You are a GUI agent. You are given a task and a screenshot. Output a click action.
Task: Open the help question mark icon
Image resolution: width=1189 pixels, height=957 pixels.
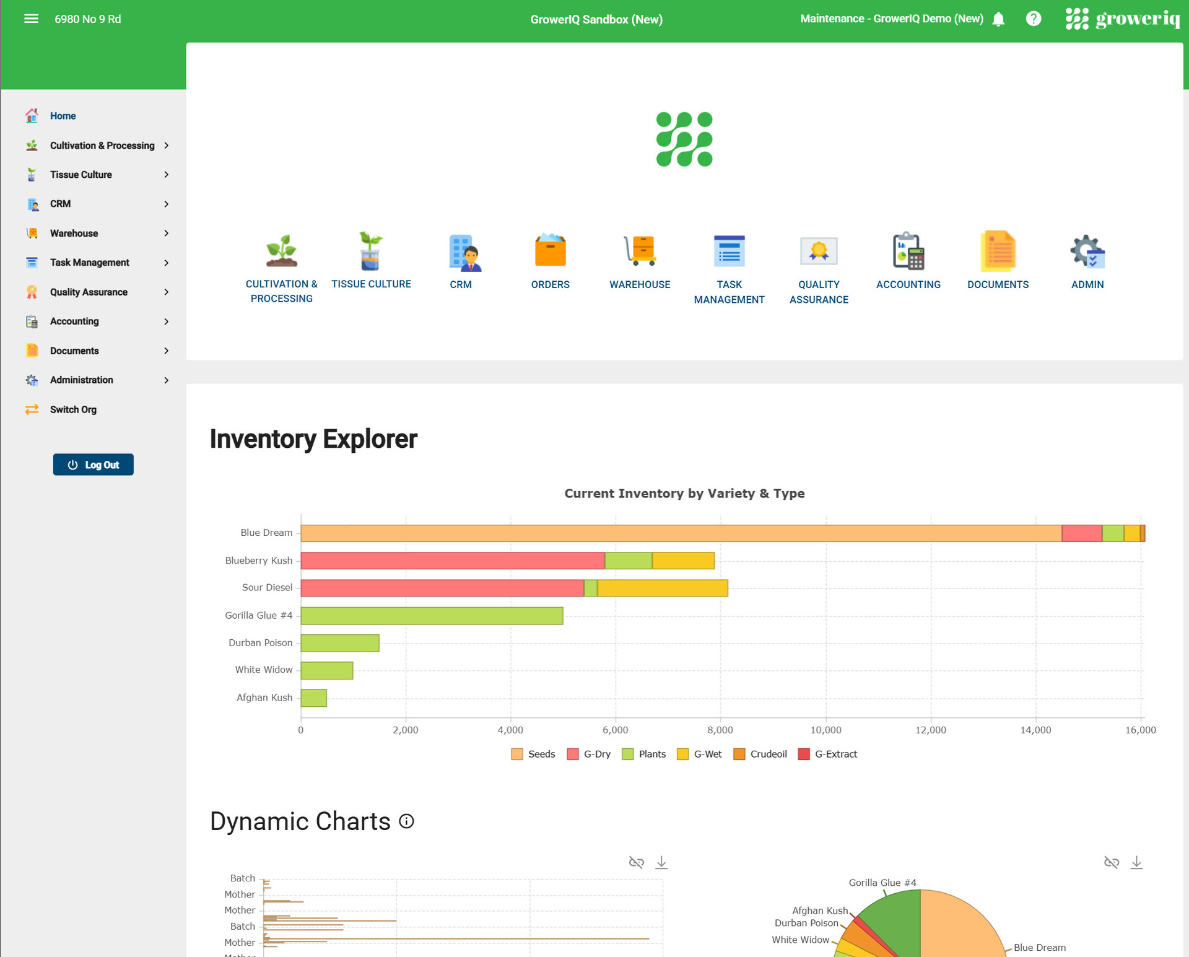pyautogui.click(x=1033, y=19)
